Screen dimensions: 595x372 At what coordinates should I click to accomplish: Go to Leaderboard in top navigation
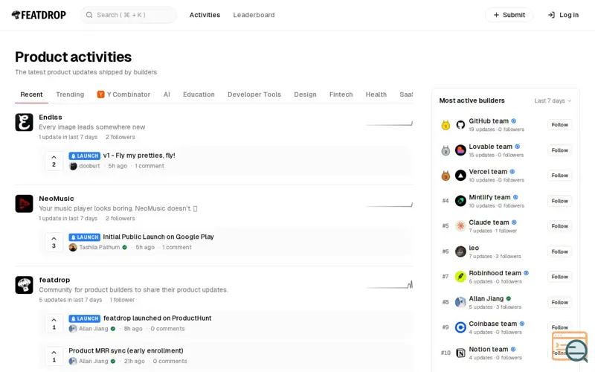point(254,15)
